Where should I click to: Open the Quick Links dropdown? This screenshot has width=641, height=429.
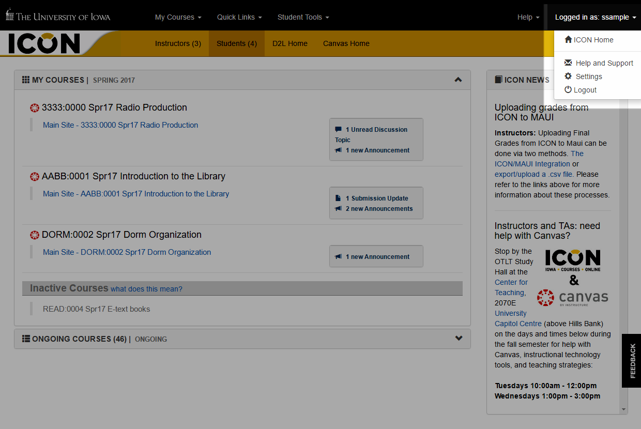(239, 17)
